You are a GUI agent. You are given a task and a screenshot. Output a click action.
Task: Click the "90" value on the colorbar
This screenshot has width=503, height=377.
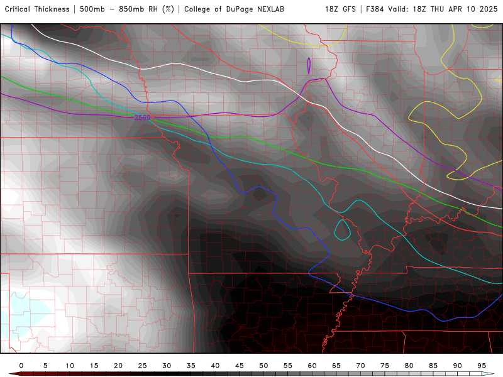tap(457, 366)
